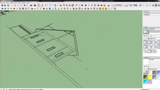Toggle shadows display button
The image size is (160, 90).
[108, 5]
